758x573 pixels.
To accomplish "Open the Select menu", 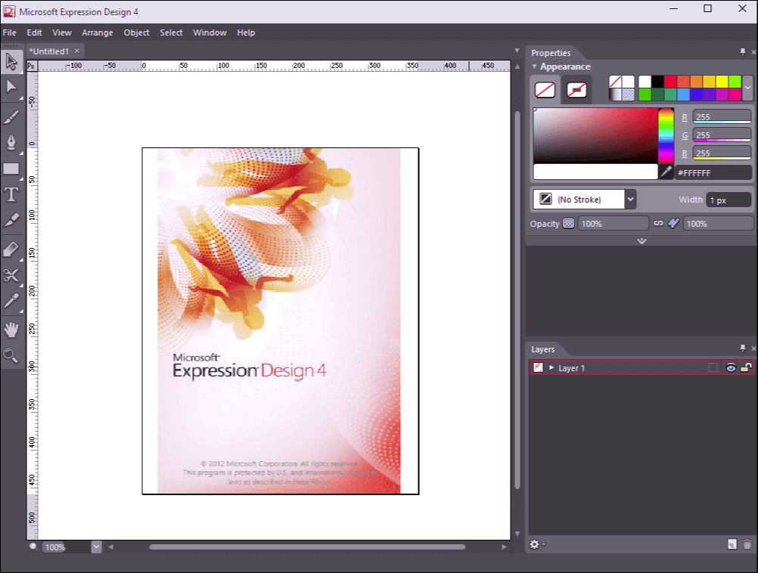I will tap(171, 33).
